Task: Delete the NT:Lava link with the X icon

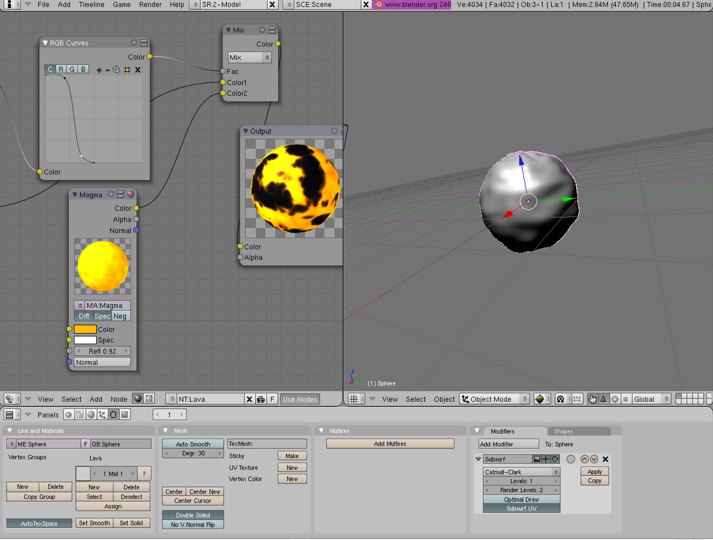Action: tap(249, 399)
